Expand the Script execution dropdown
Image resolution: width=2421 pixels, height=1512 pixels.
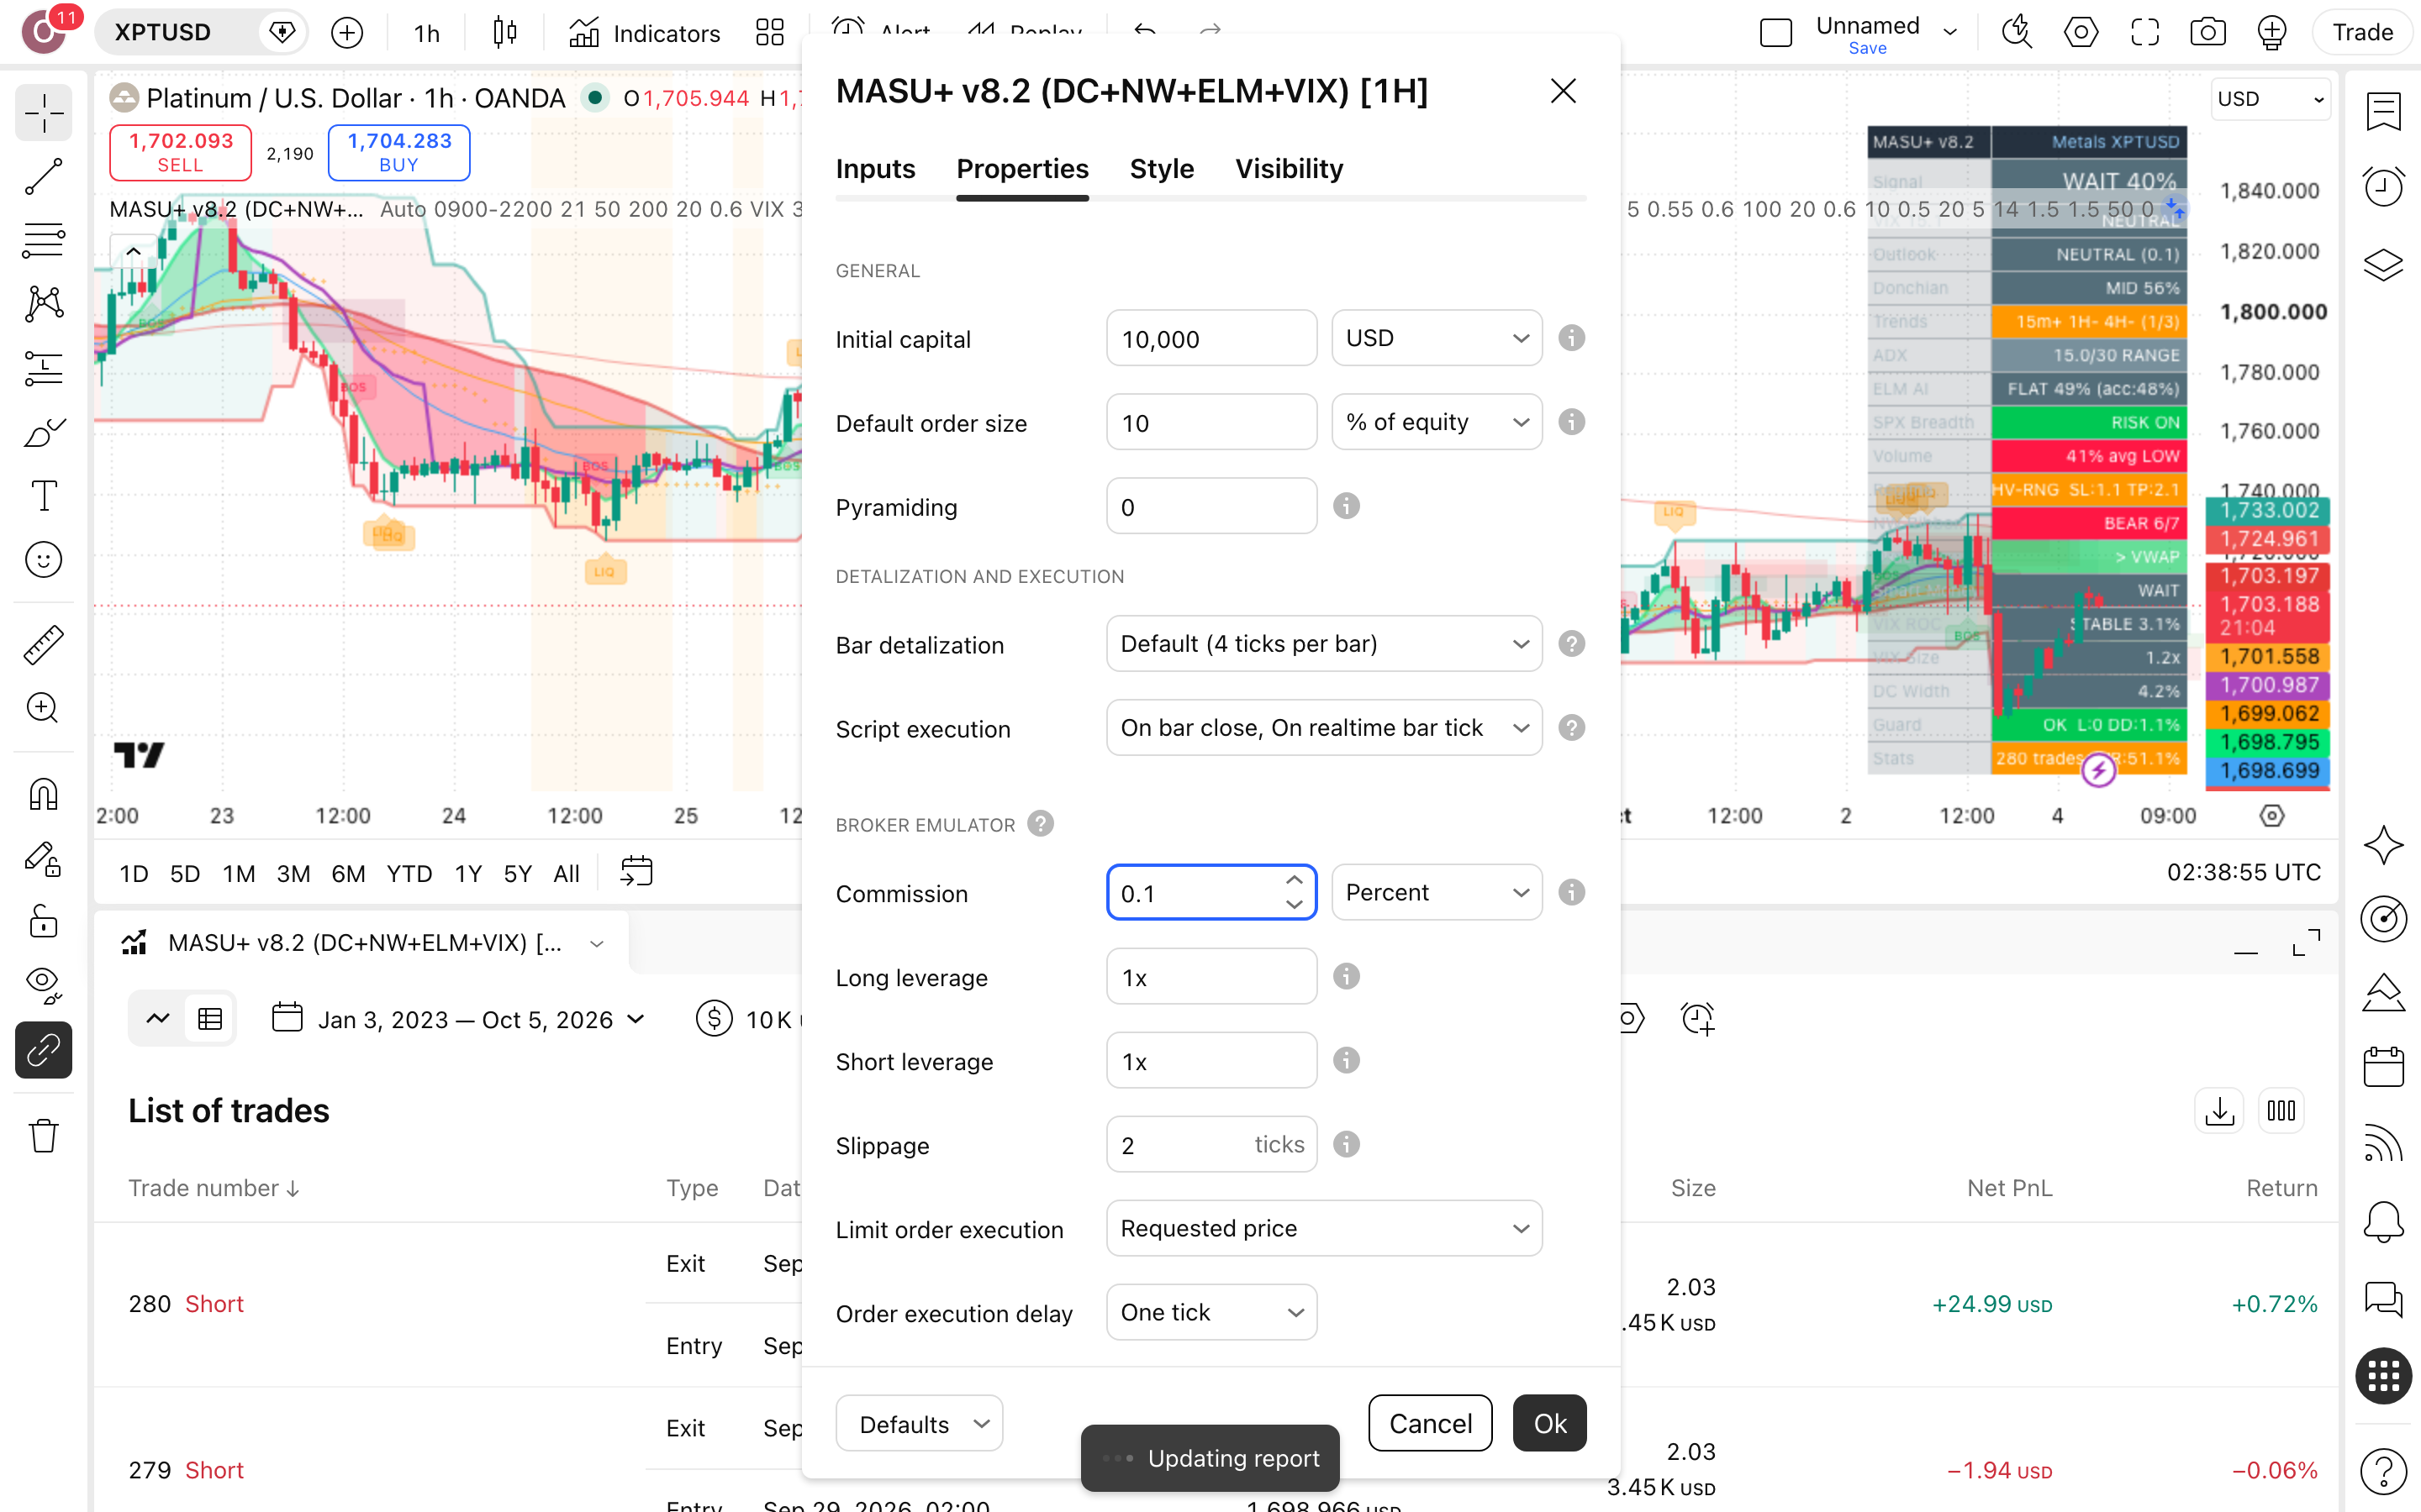(x=1325, y=728)
